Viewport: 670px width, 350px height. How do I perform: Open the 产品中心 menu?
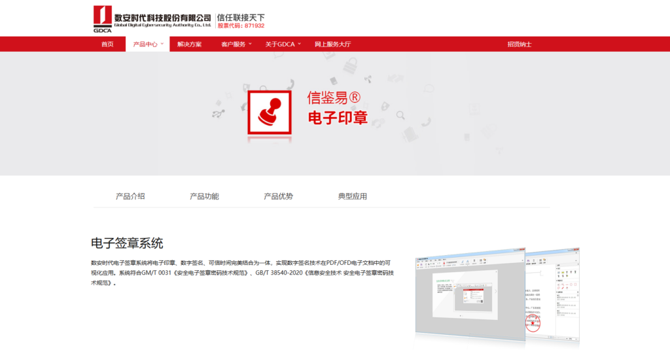[x=145, y=44]
